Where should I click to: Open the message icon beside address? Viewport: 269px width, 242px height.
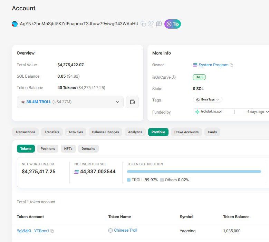tap(159, 24)
